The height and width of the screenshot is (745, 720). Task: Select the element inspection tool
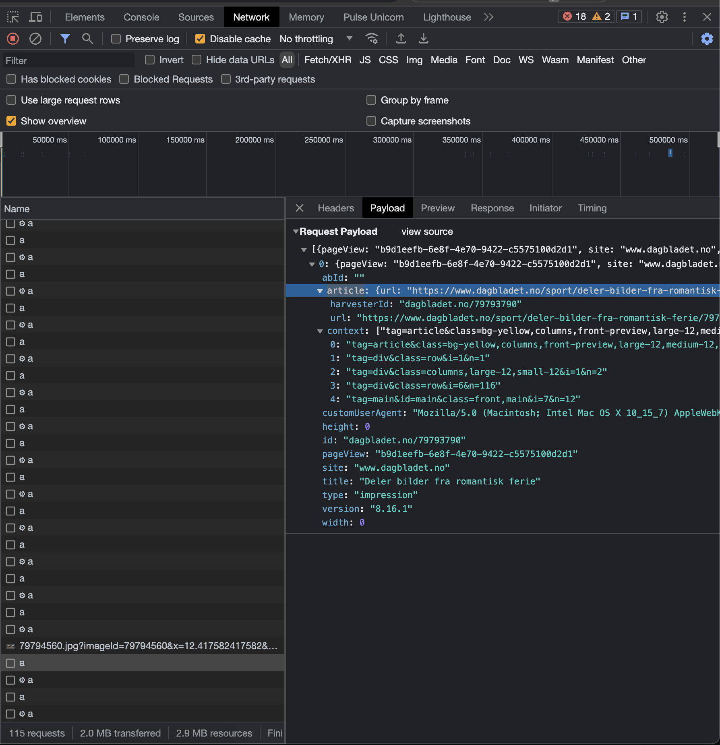(x=12, y=17)
